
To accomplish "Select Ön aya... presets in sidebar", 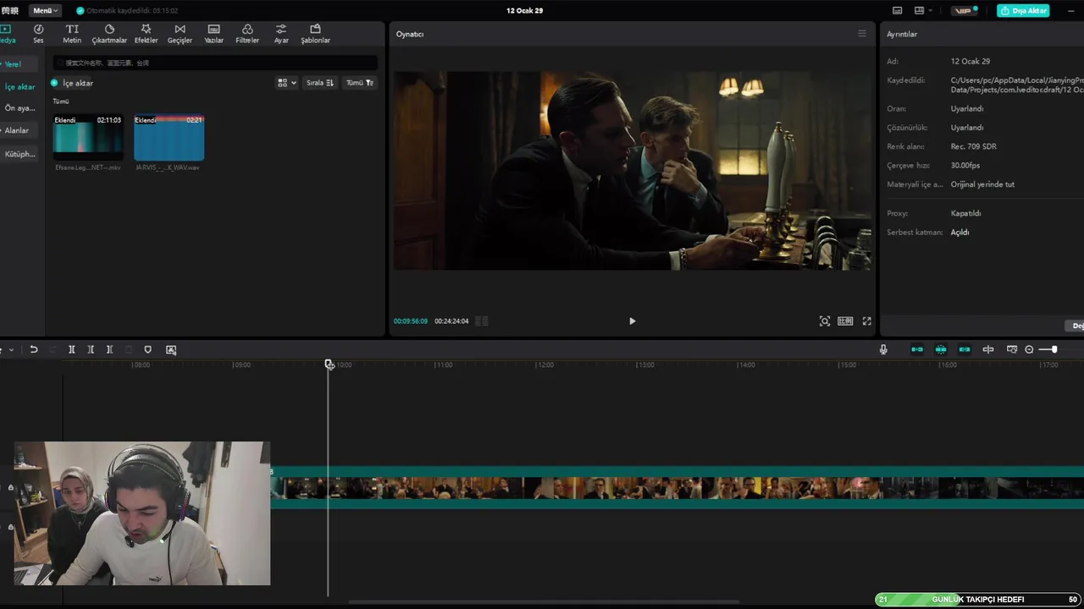I will (19, 108).
